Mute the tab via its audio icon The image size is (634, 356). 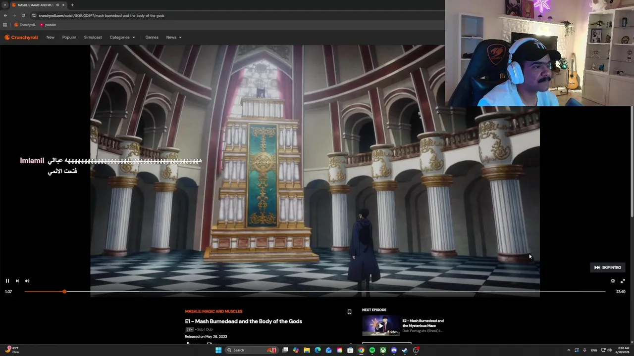pyautogui.click(x=57, y=5)
